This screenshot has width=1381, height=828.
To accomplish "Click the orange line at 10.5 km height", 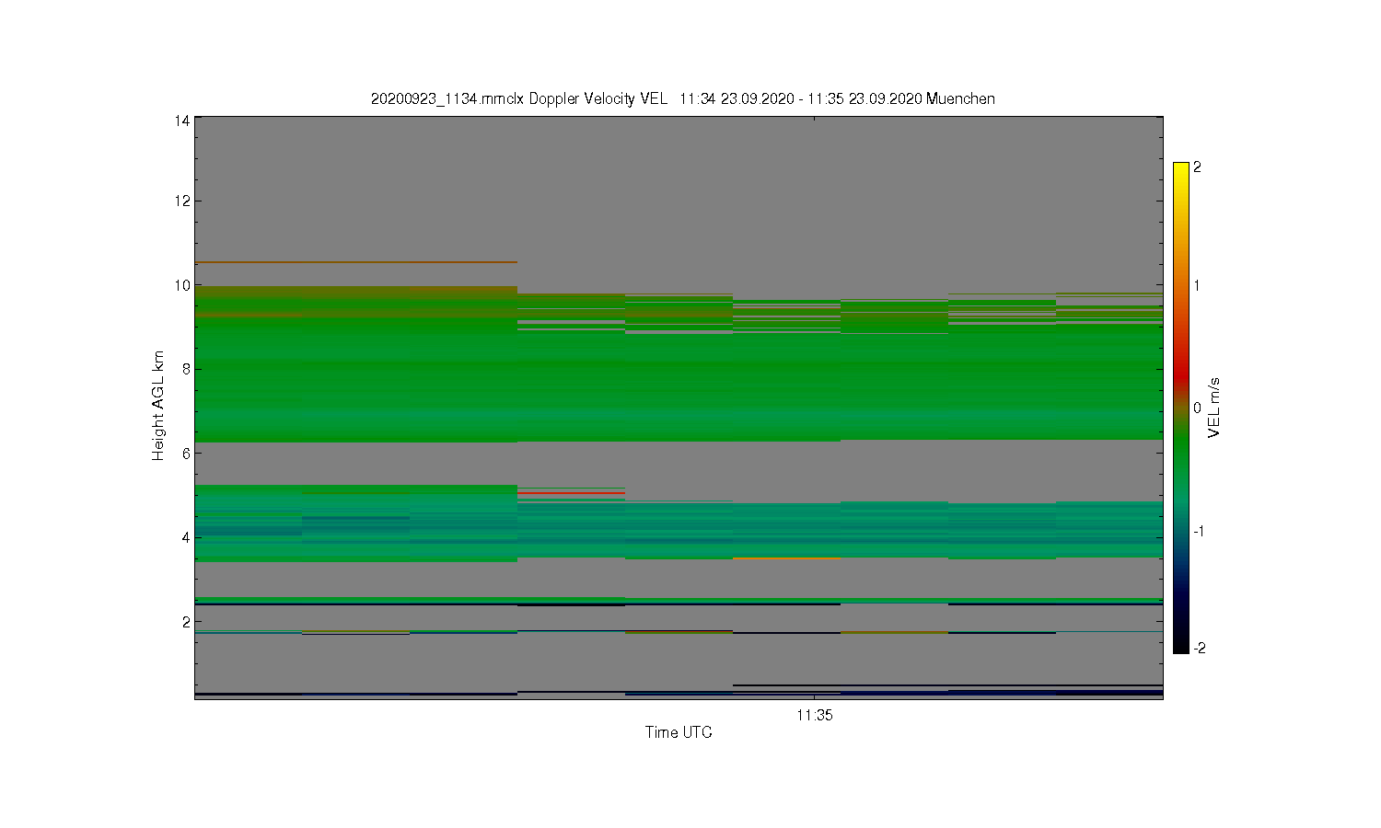I will point(355,262).
